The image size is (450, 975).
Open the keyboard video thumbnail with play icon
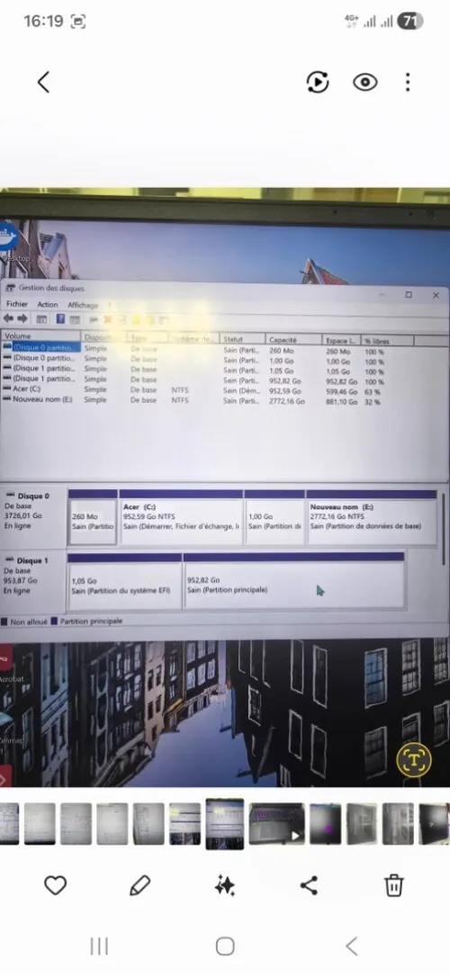click(x=277, y=824)
